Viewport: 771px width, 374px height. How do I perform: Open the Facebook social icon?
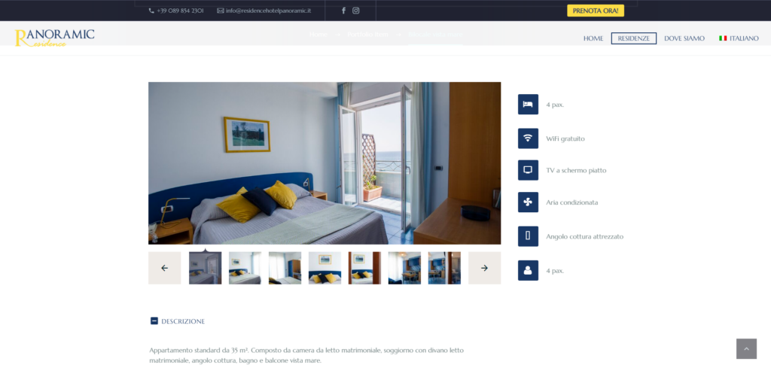pyautogui.click(x=344, y=11)
